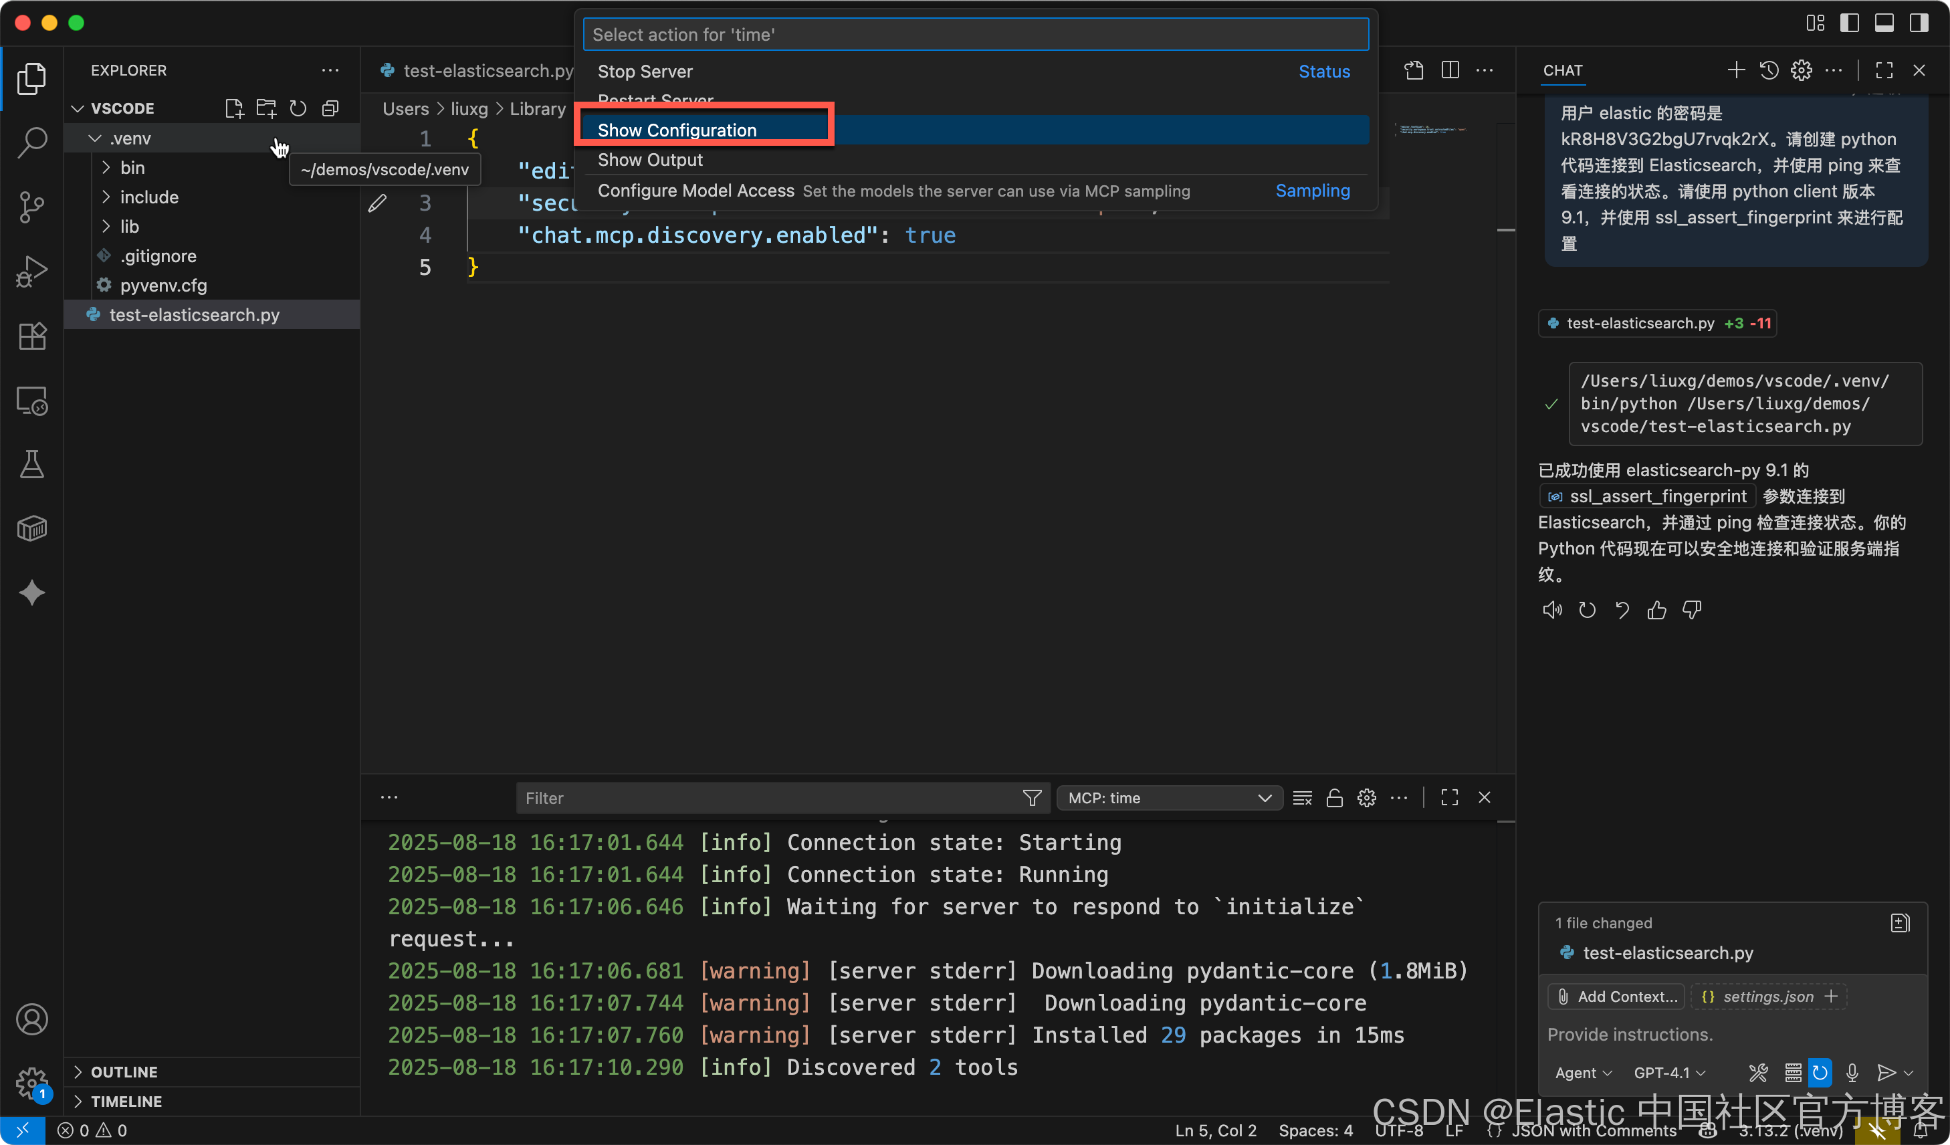
Task: Focus the Select action quick pick input
Action: tap(975, 35)
